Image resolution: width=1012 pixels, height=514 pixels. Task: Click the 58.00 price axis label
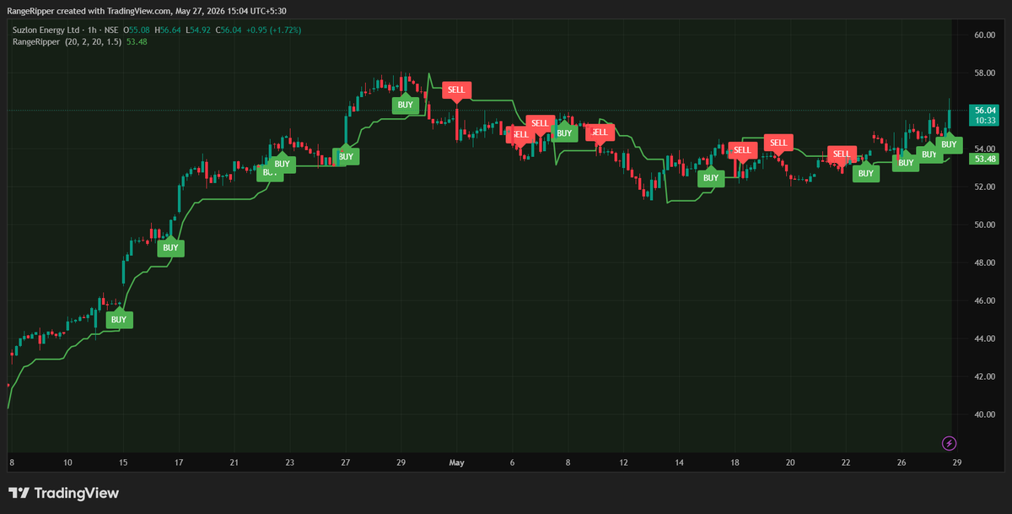tap(985, 73)
